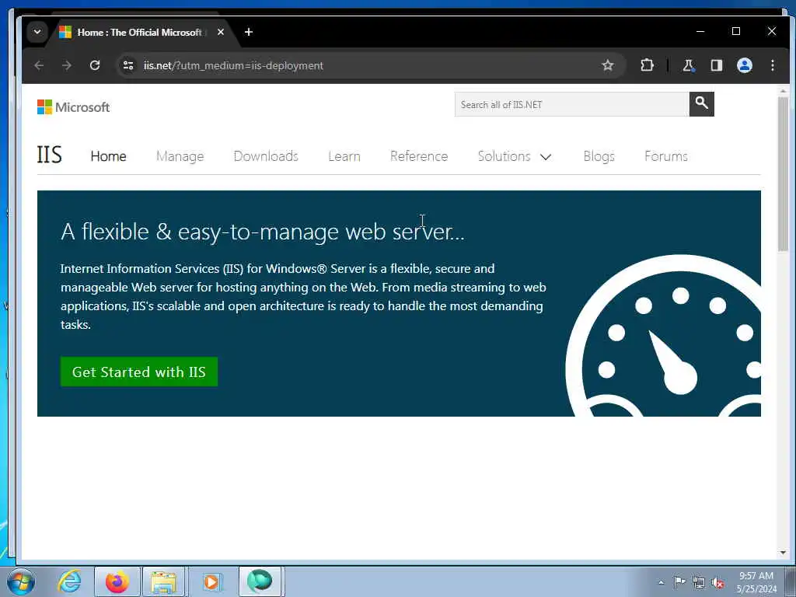Image resolution: width=796 pixels, height=597 pixels.
Task: Click the Microsoft logo
Action: point(74,107)
